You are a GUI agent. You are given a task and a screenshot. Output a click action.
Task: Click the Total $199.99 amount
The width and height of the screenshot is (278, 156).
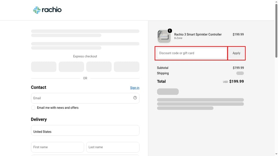(x=237, y=81)
